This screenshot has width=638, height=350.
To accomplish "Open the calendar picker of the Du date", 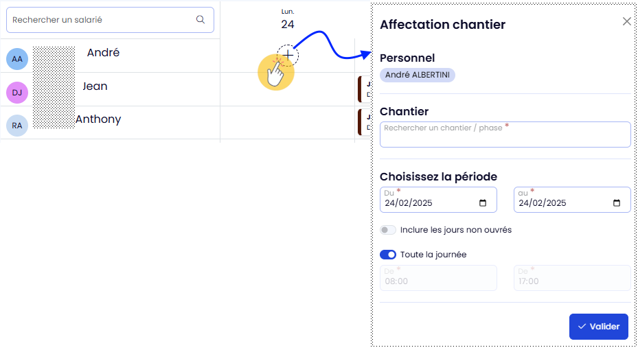I will pos(483,203).
